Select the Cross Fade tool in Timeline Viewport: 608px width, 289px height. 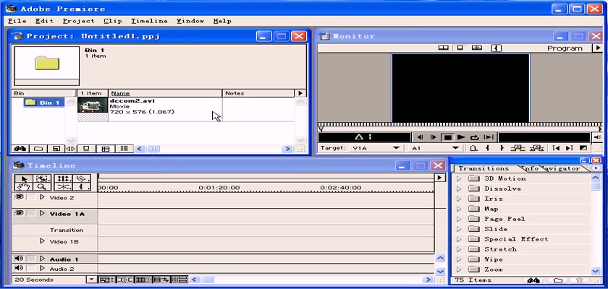(x=63, y=187)
